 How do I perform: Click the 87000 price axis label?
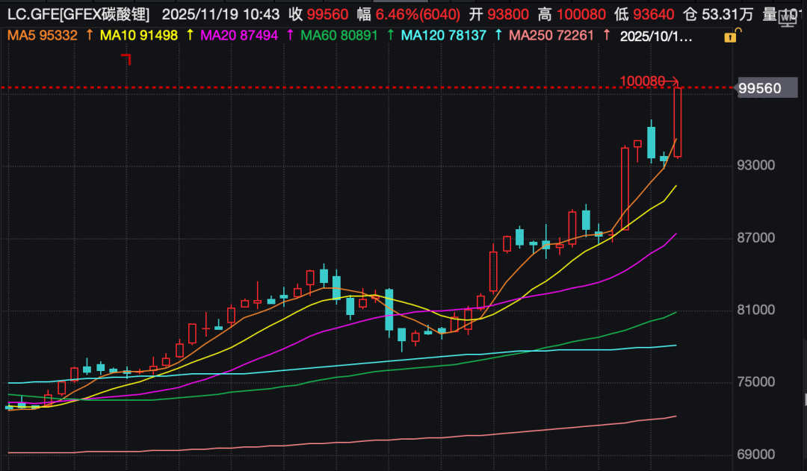tap(758, 237)
